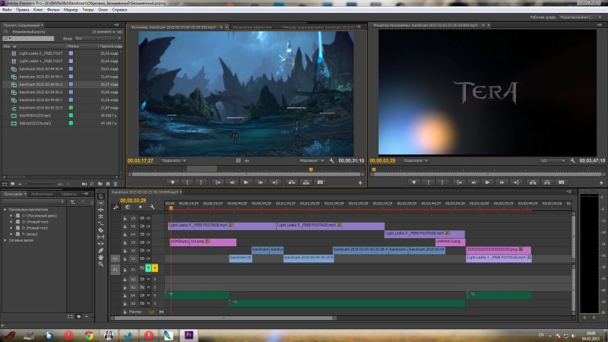Expand the C: local disk tree item
The image size is (608, 342).
point(11,216)
